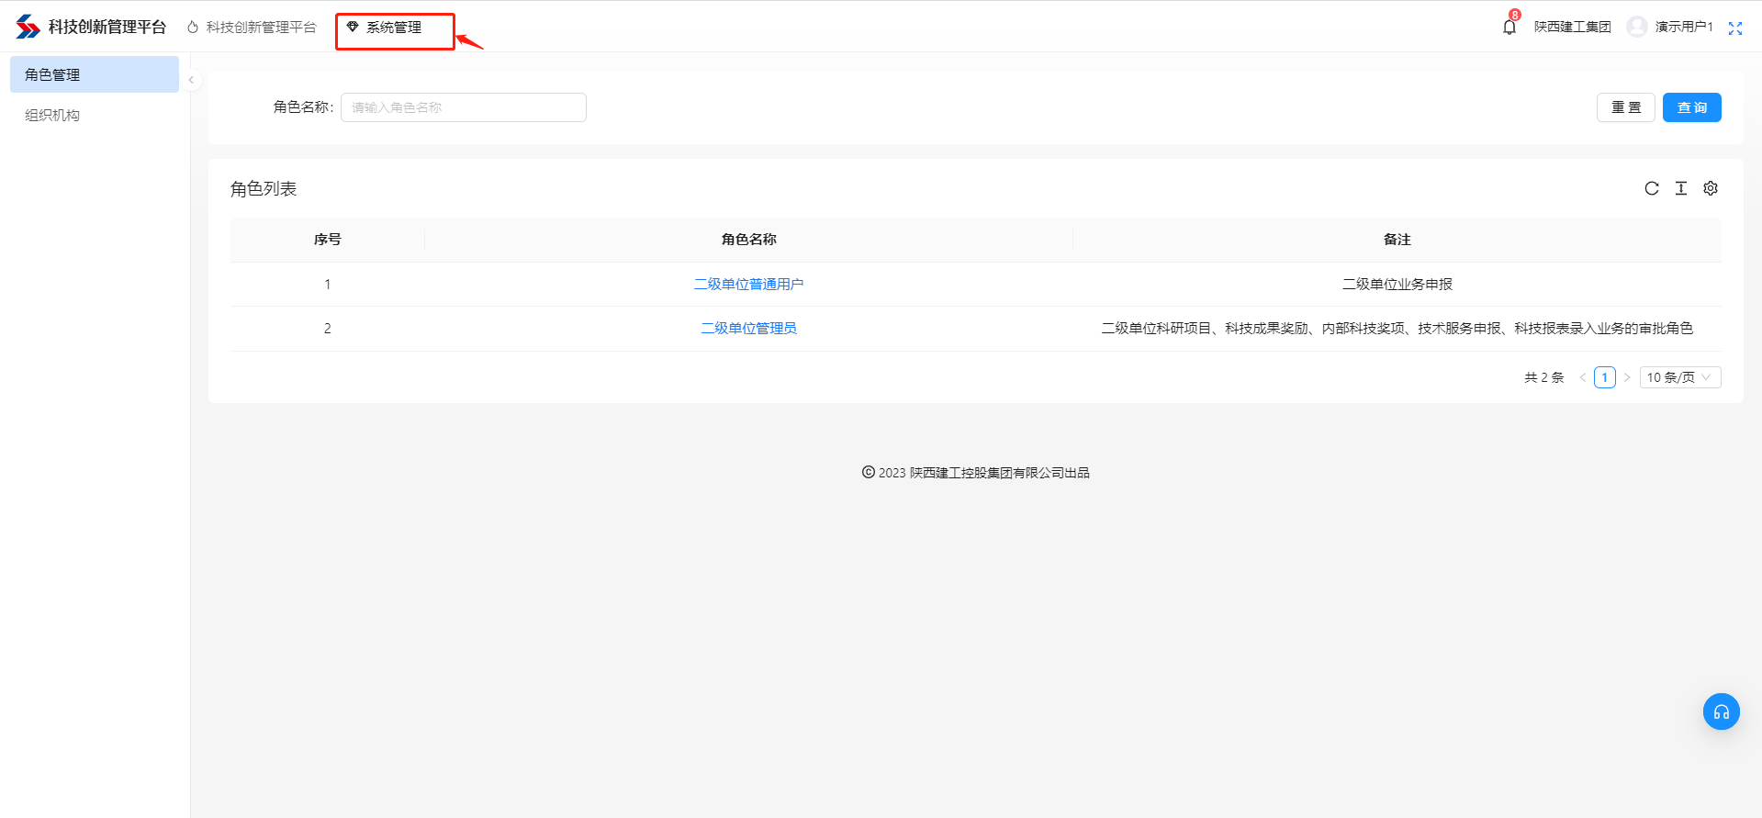Toggle fullscreen mode icon
This screenshot has height=818, width=1762.
coord(1734,28)
